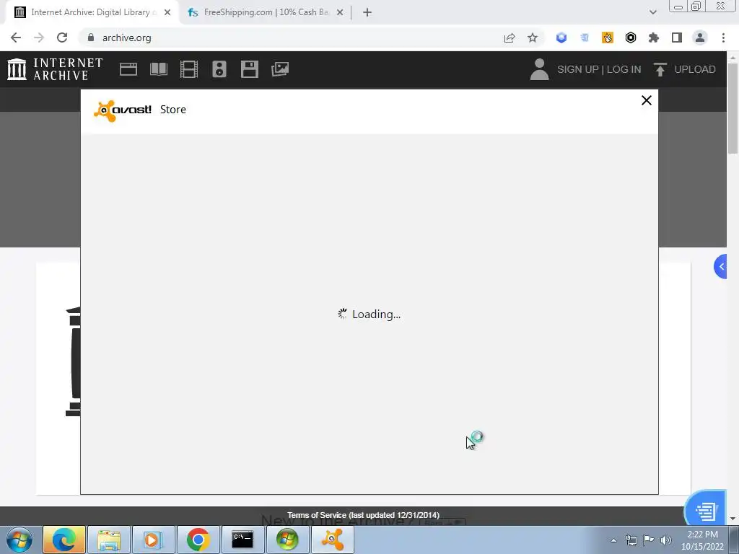Bookmark this page with the star
This screenshot has height=554, width=739.
pos(533,38)
